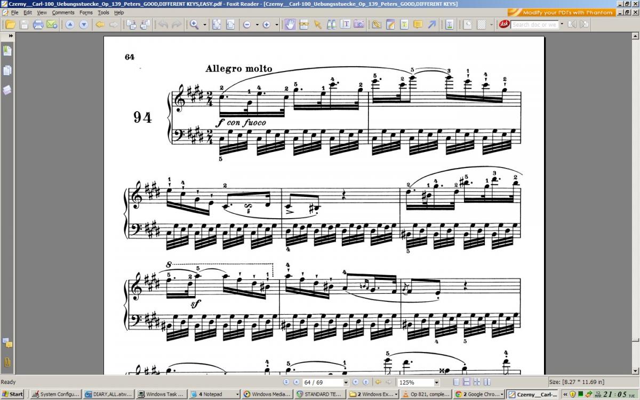Click the Email document icon
This screenshot has width=640, height=400.
(52, 25)
